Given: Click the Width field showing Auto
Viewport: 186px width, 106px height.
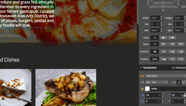Looking at the screenshot, I should pyautogui.click(x=155, y=18).
